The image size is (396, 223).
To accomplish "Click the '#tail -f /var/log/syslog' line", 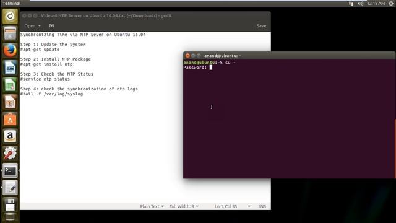I will (51, 94).
